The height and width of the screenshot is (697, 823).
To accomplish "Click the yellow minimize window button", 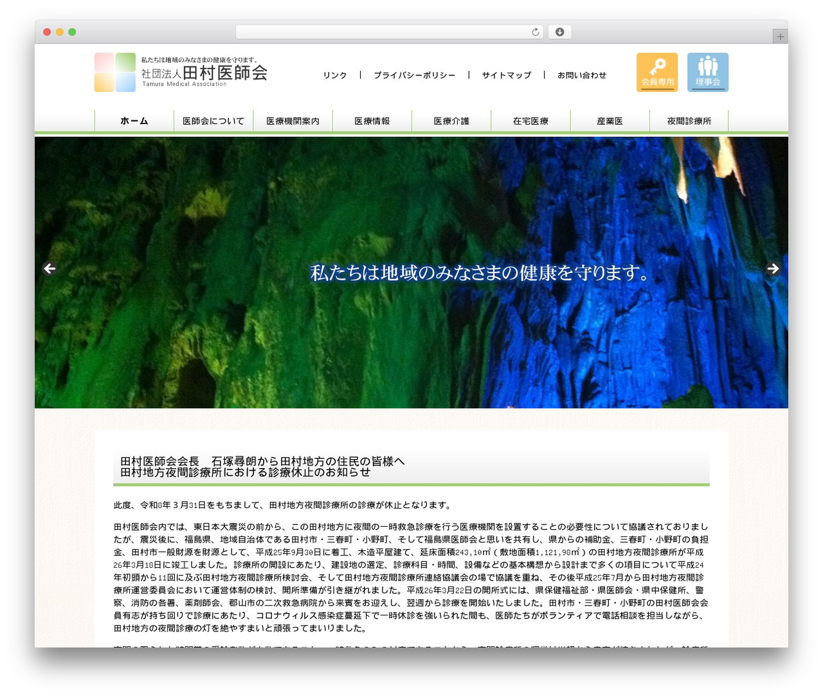I will (60, 32).
